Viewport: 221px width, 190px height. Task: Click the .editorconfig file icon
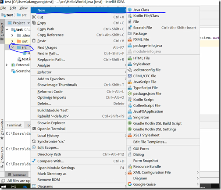point(130,70)
